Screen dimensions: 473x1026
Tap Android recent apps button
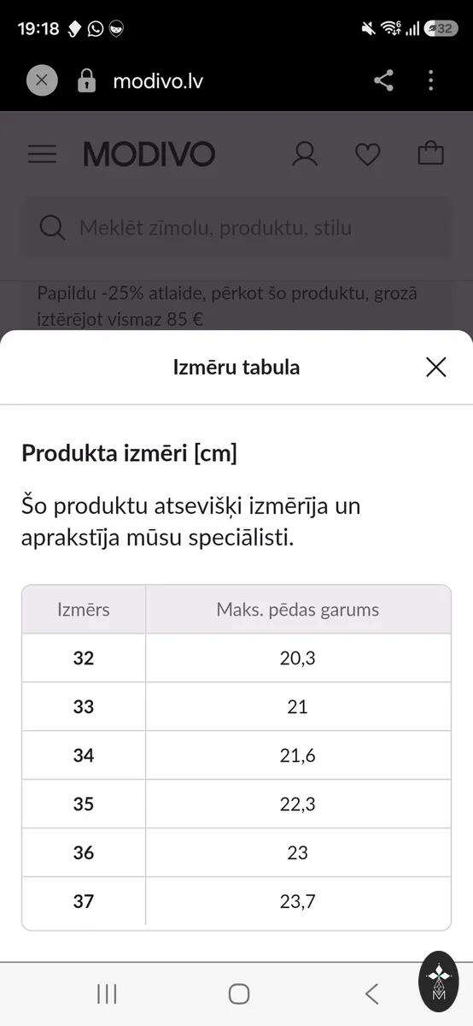tap(107, 994)
